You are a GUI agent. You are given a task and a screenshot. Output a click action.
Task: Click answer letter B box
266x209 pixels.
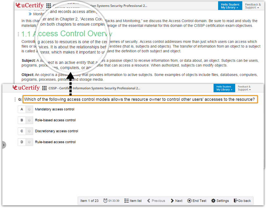(x=22, y=120)
